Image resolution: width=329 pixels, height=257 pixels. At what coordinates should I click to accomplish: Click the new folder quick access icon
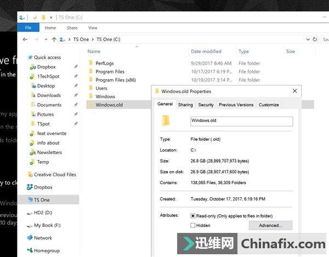tap(43, 18)
